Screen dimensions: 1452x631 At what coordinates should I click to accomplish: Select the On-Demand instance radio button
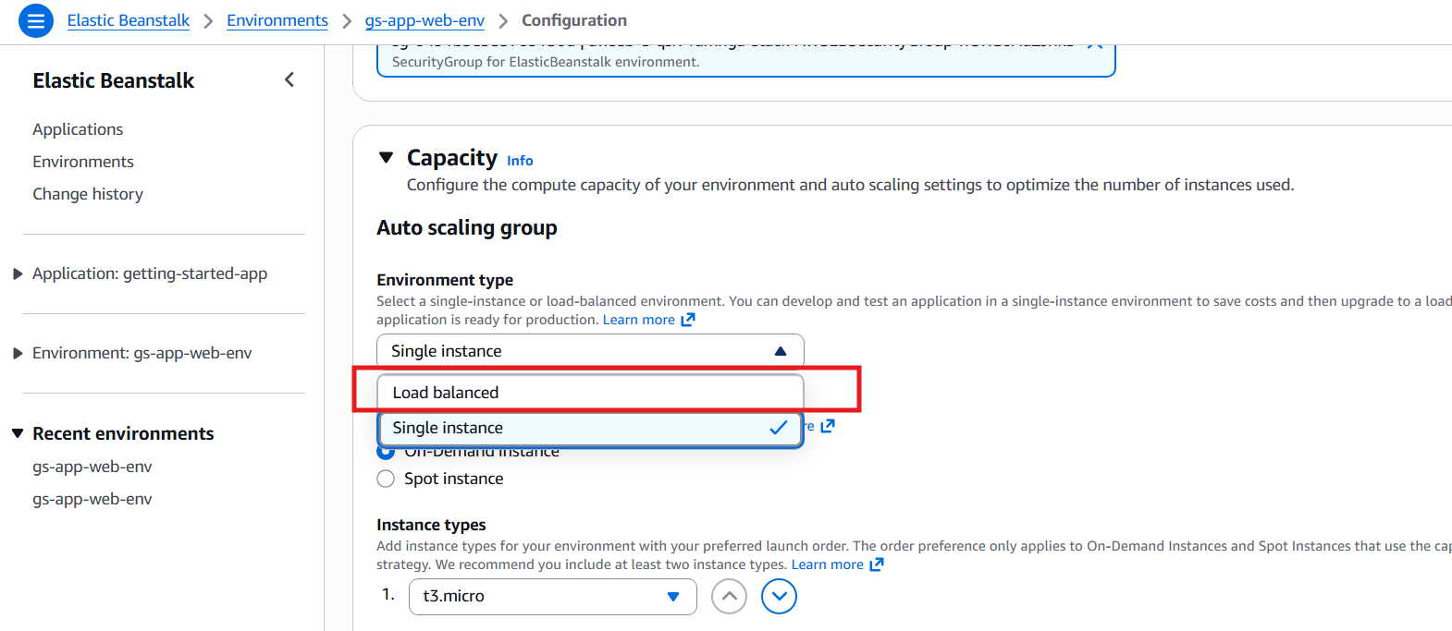(386, 453)
